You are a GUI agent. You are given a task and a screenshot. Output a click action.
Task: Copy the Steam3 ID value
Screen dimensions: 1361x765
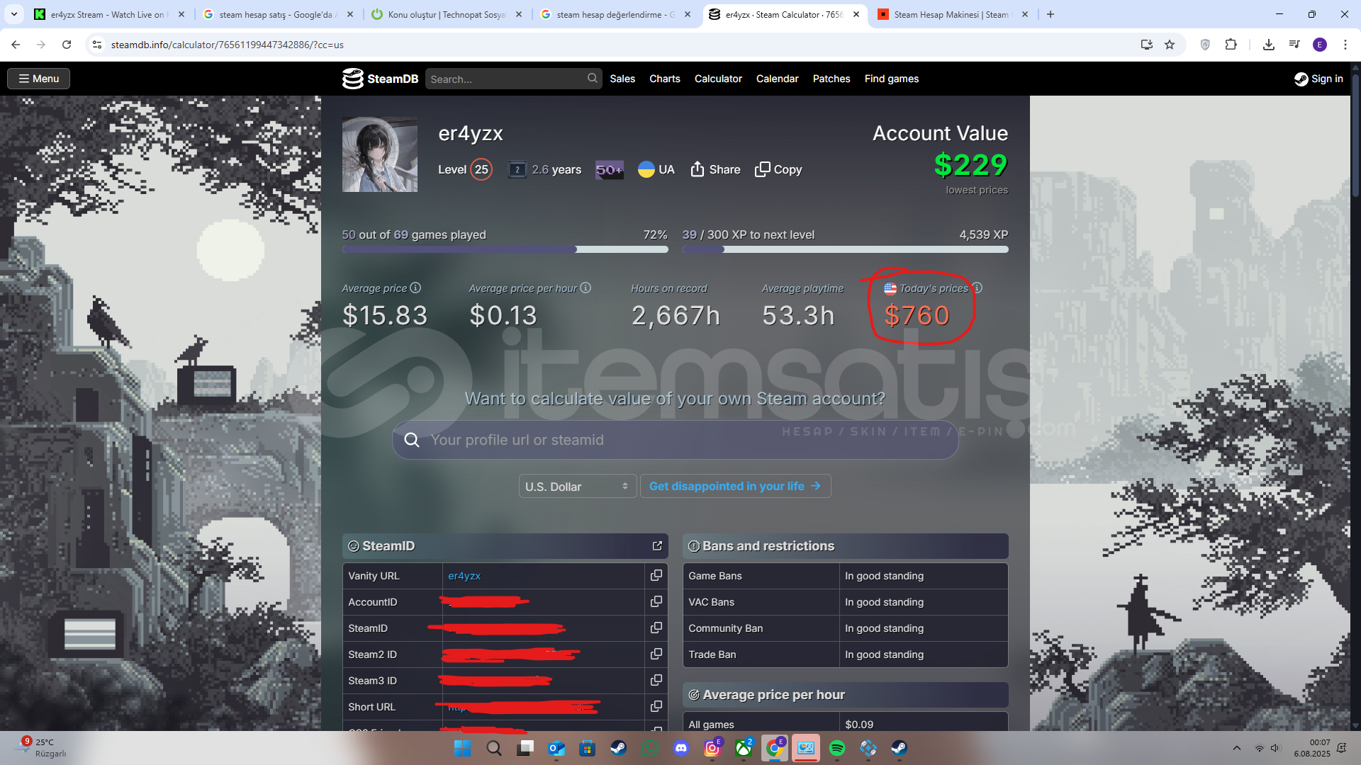[656, 680]
